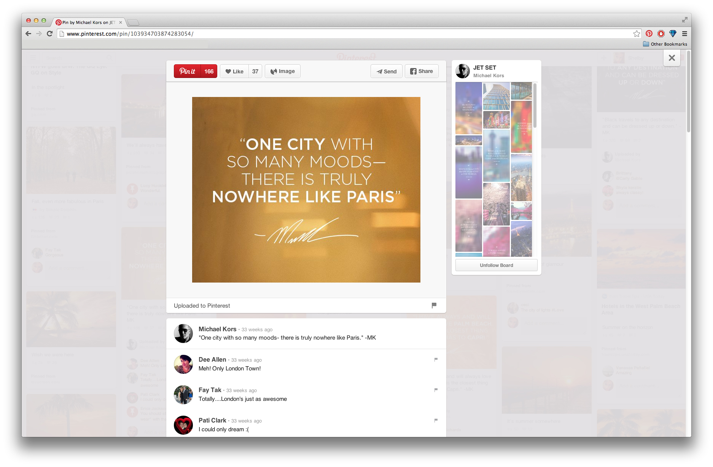Click the heart icon on Like
This screenshot has height=467, width=713.
pos(228,71)
